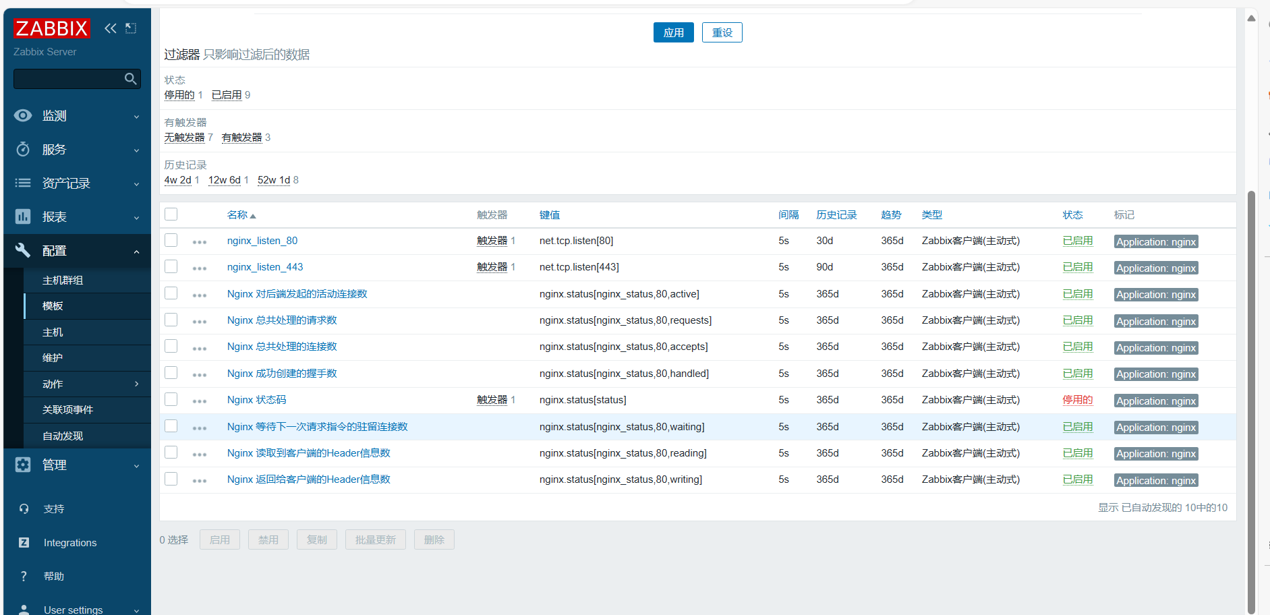Open the 自动发现 menu item
The width and height of the screenshot is (1270, 615).
click(x=87, y=436)
